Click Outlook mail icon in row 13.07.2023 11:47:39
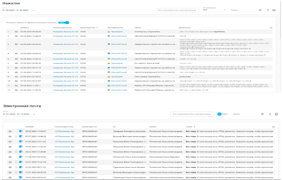 [x=21, y=162]
